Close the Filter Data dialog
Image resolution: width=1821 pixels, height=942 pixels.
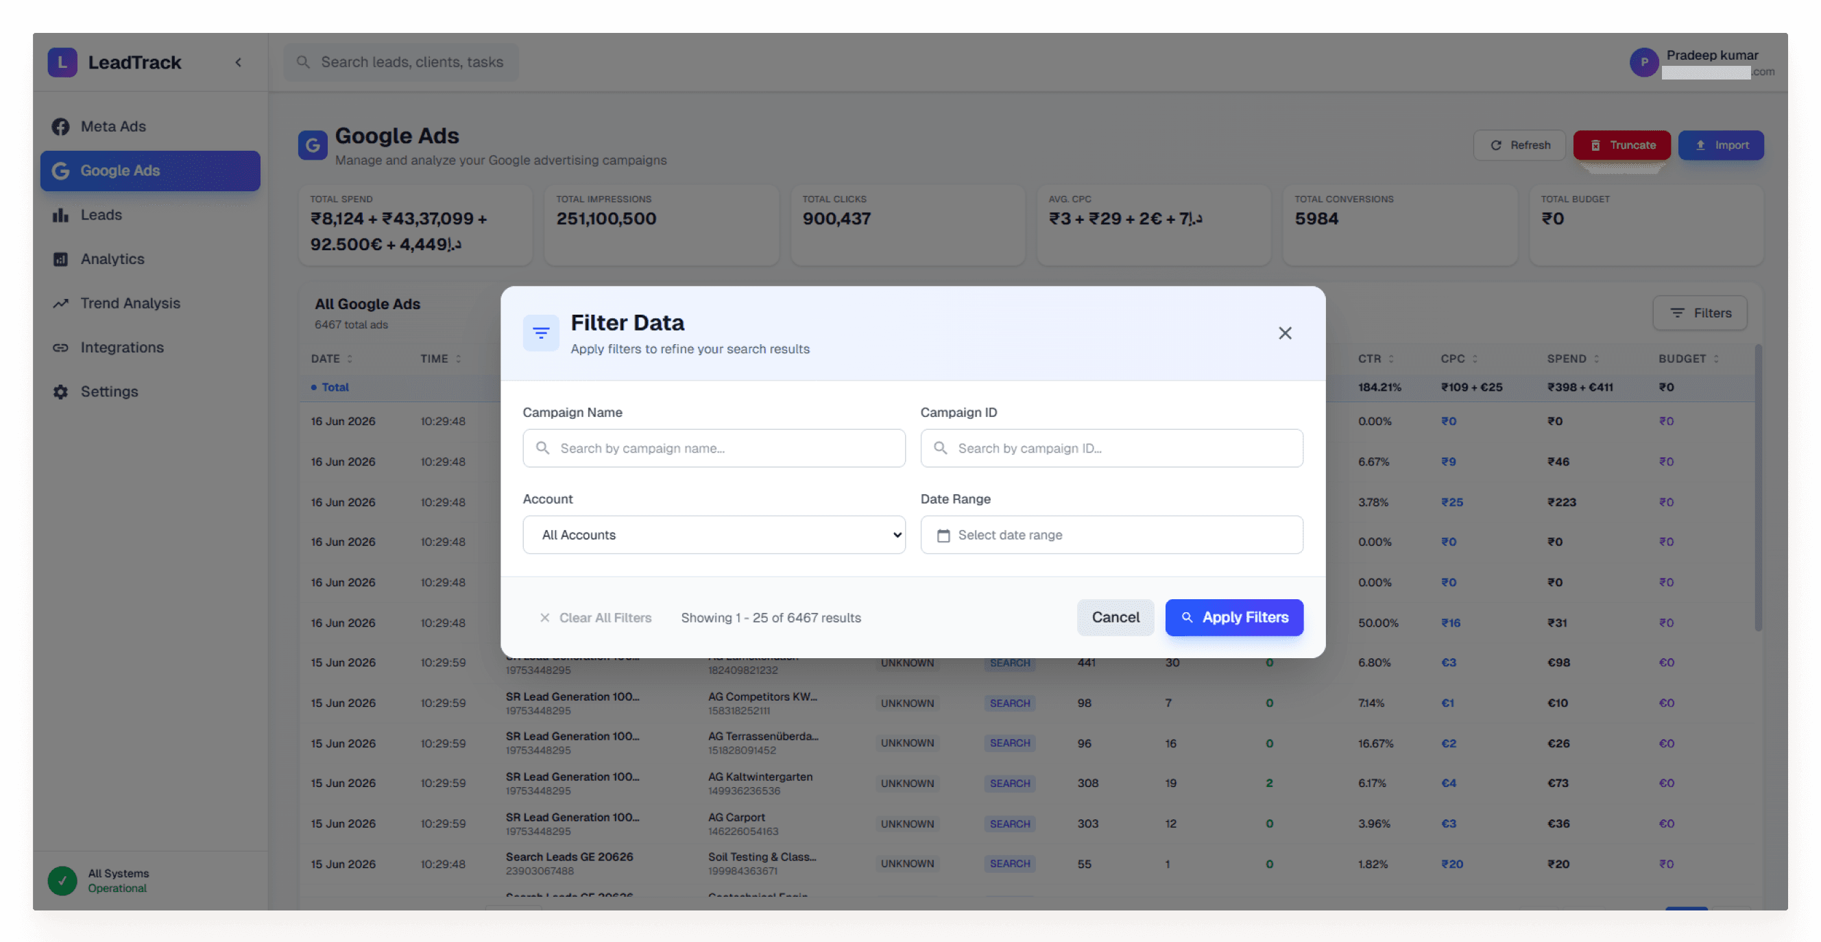coord(1284,333)
